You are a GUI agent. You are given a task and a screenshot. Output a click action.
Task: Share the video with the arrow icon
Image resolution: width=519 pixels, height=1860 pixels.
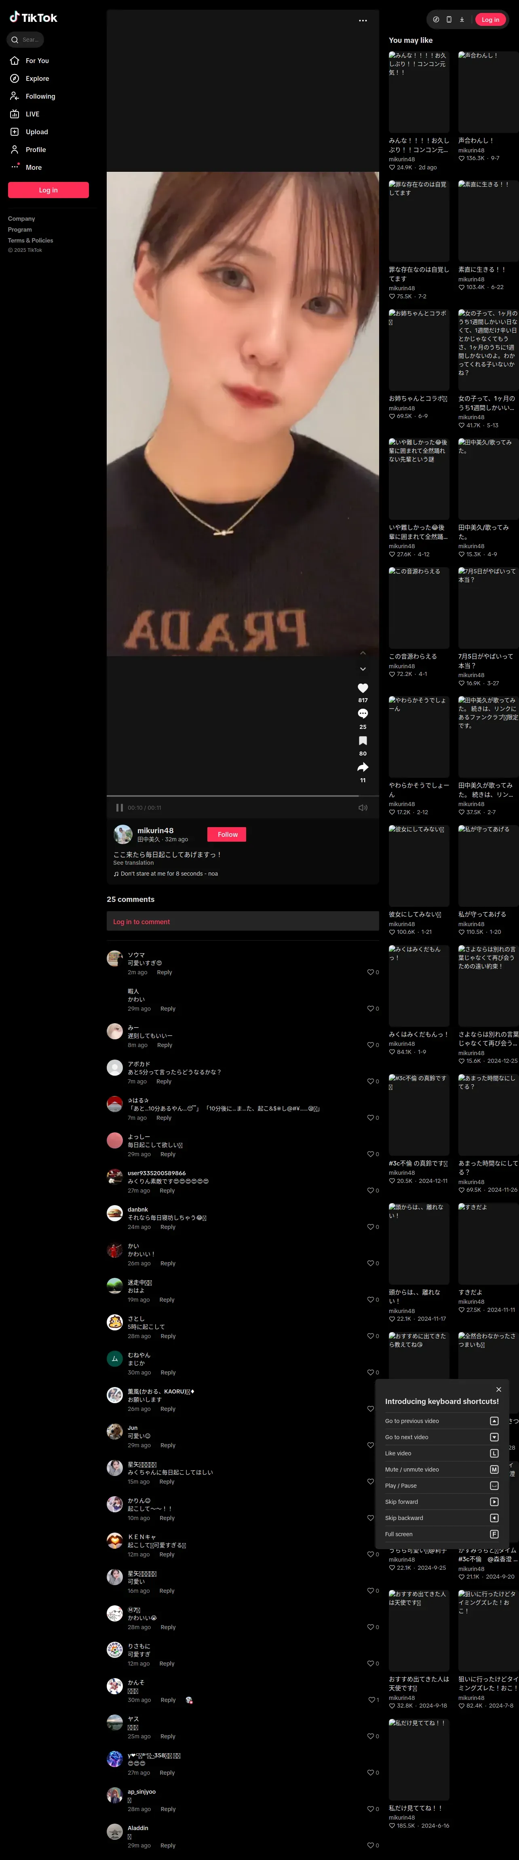(x=363, y=767)
